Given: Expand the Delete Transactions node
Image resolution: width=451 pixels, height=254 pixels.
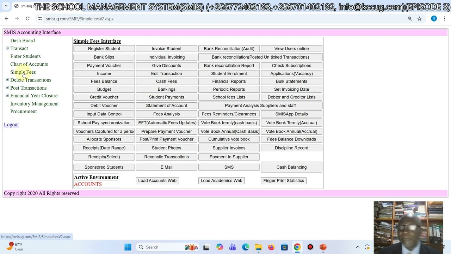Looking at the screenshot, I should click(7, 80).
